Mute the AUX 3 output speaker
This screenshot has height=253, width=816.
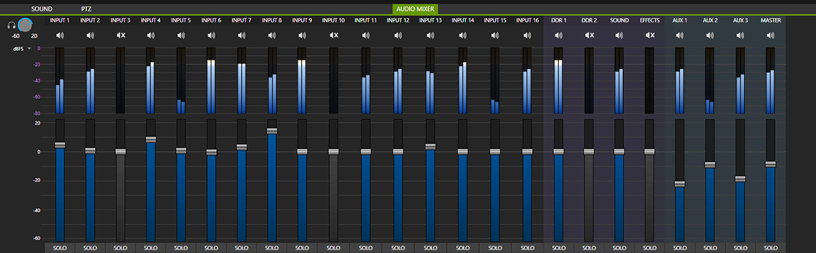[x=740, y=36]
